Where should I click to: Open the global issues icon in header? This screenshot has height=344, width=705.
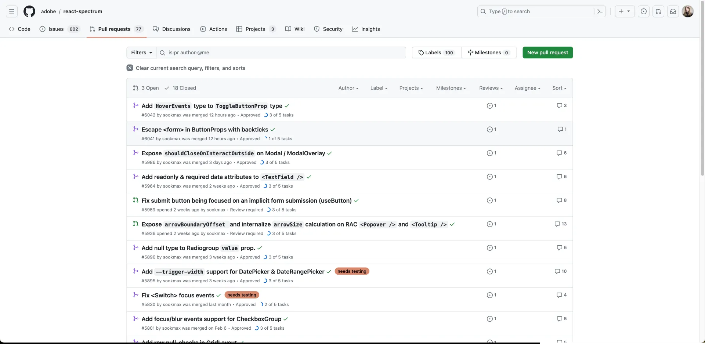643,11
